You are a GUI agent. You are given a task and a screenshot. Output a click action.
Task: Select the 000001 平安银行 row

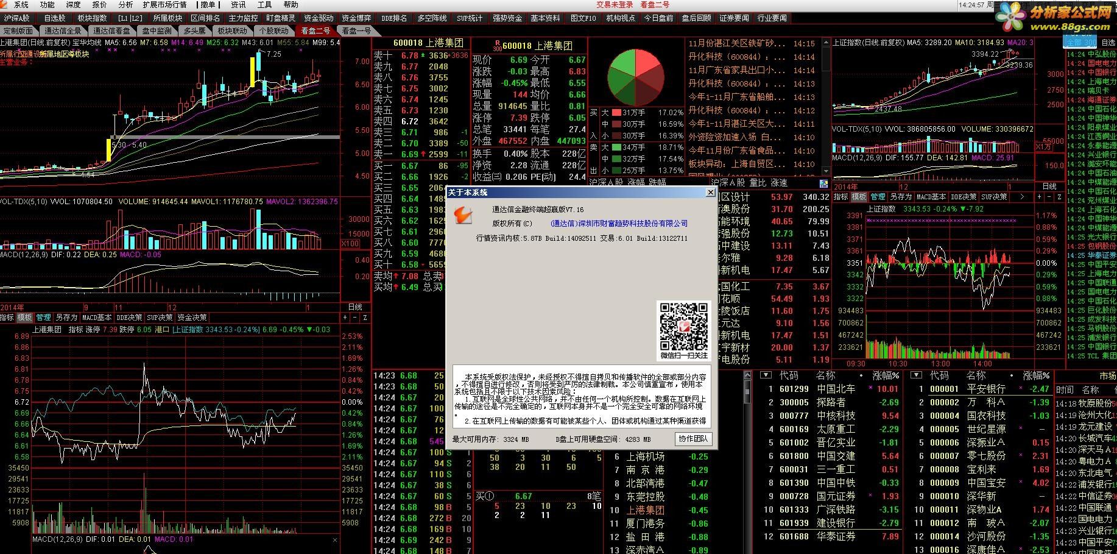(980, 389)
